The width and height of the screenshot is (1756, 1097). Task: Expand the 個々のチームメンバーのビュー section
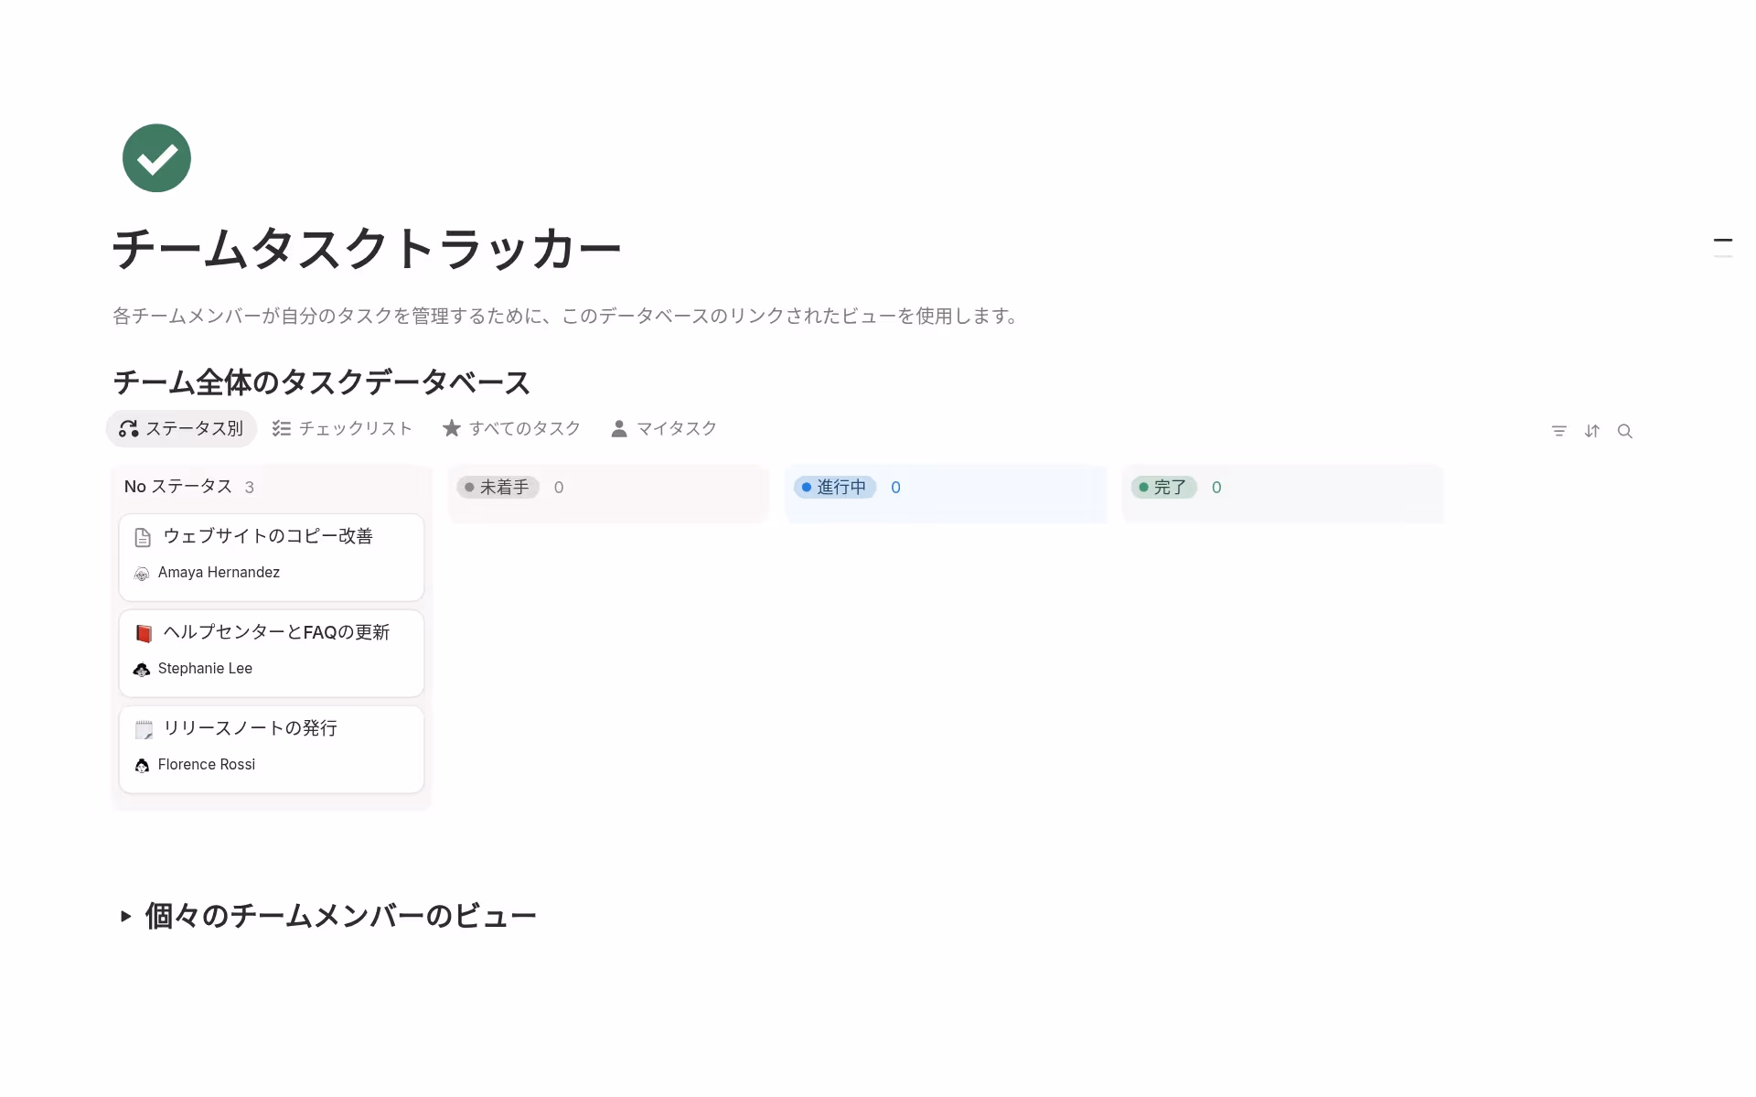coord(126,916)
